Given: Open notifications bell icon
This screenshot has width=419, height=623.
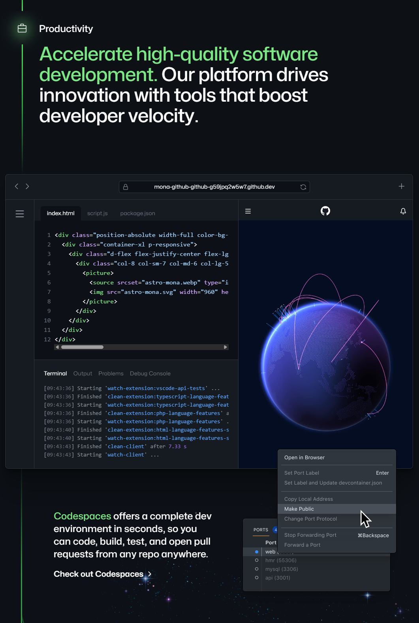Looking at the screenshot, I should [x=403, y=211].
